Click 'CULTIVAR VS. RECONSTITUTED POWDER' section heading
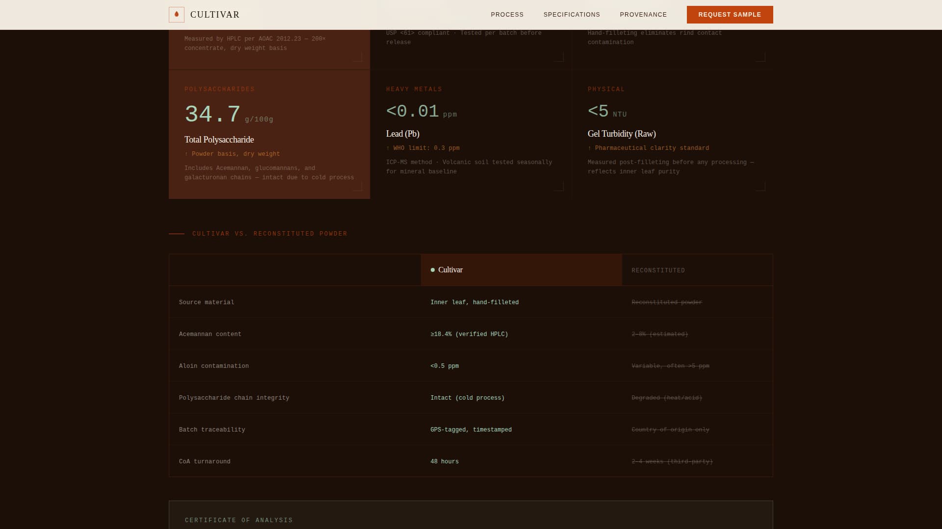 [x=270, y=234]
